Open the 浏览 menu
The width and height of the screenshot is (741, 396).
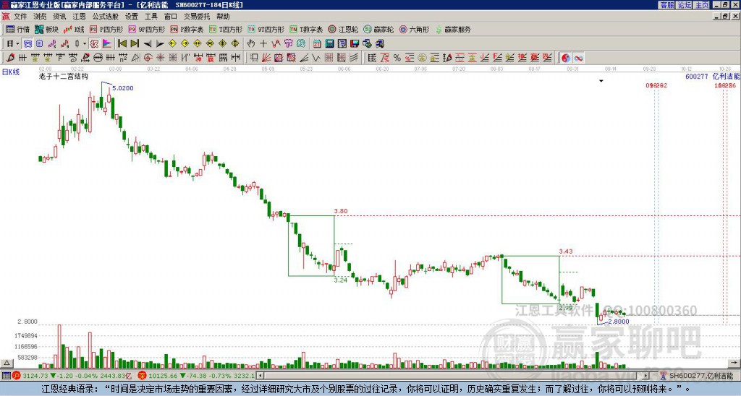[x=41, y=17]
